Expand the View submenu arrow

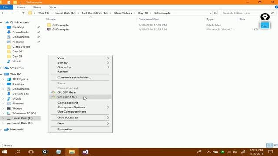coord(108,58)
